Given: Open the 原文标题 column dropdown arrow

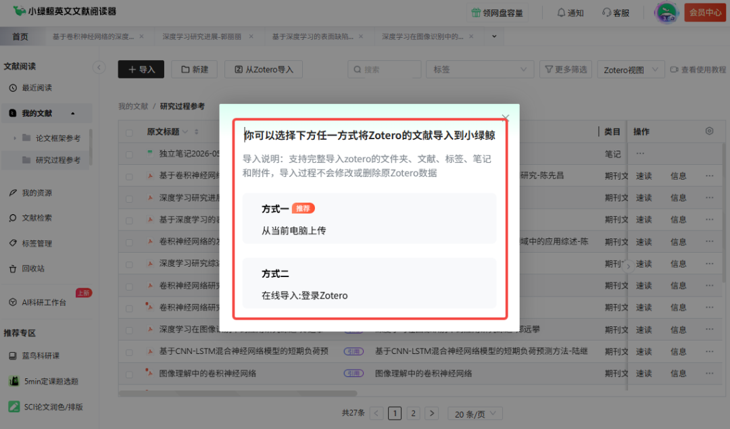Looking at the screenshot, I should click(185, 132).
